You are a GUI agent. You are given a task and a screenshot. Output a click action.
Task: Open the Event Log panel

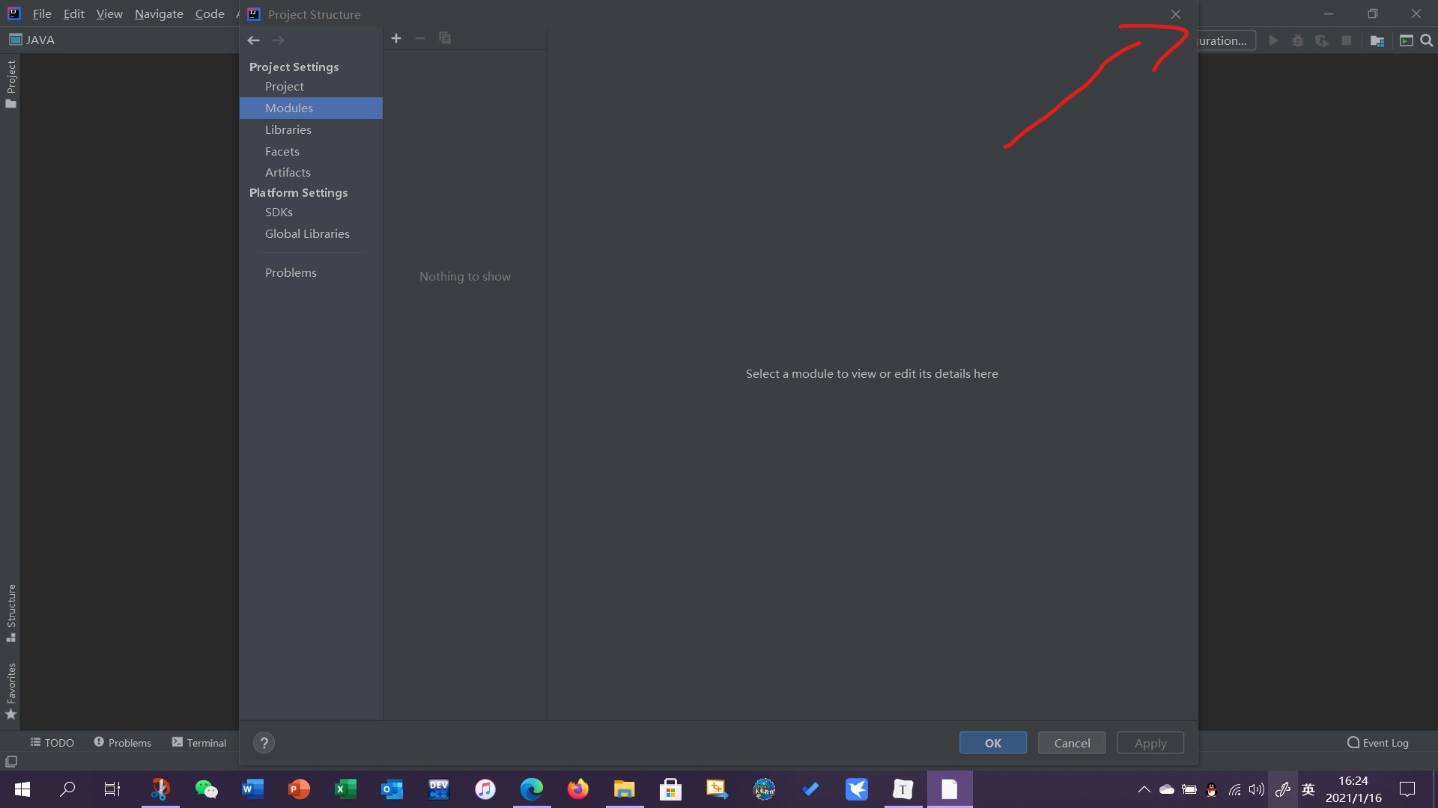1378,743
